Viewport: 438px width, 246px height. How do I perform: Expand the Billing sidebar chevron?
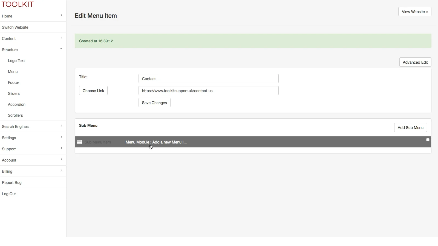pos(61,171)
